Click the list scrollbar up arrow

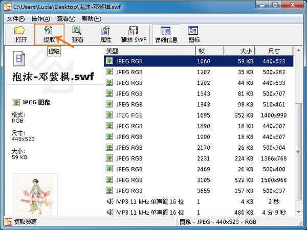point(298,51)
